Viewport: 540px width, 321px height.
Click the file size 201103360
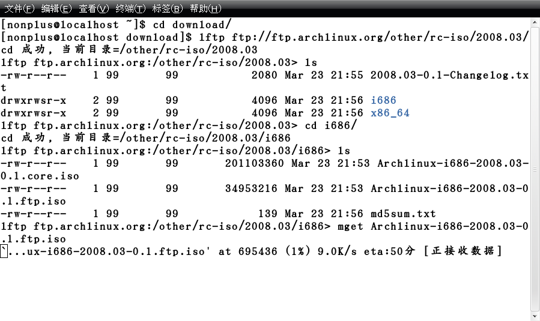tap(255, 163)
